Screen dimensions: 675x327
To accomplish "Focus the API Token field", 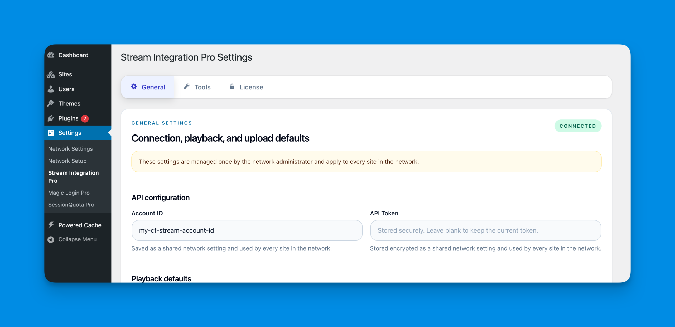I will click(485, 230).
